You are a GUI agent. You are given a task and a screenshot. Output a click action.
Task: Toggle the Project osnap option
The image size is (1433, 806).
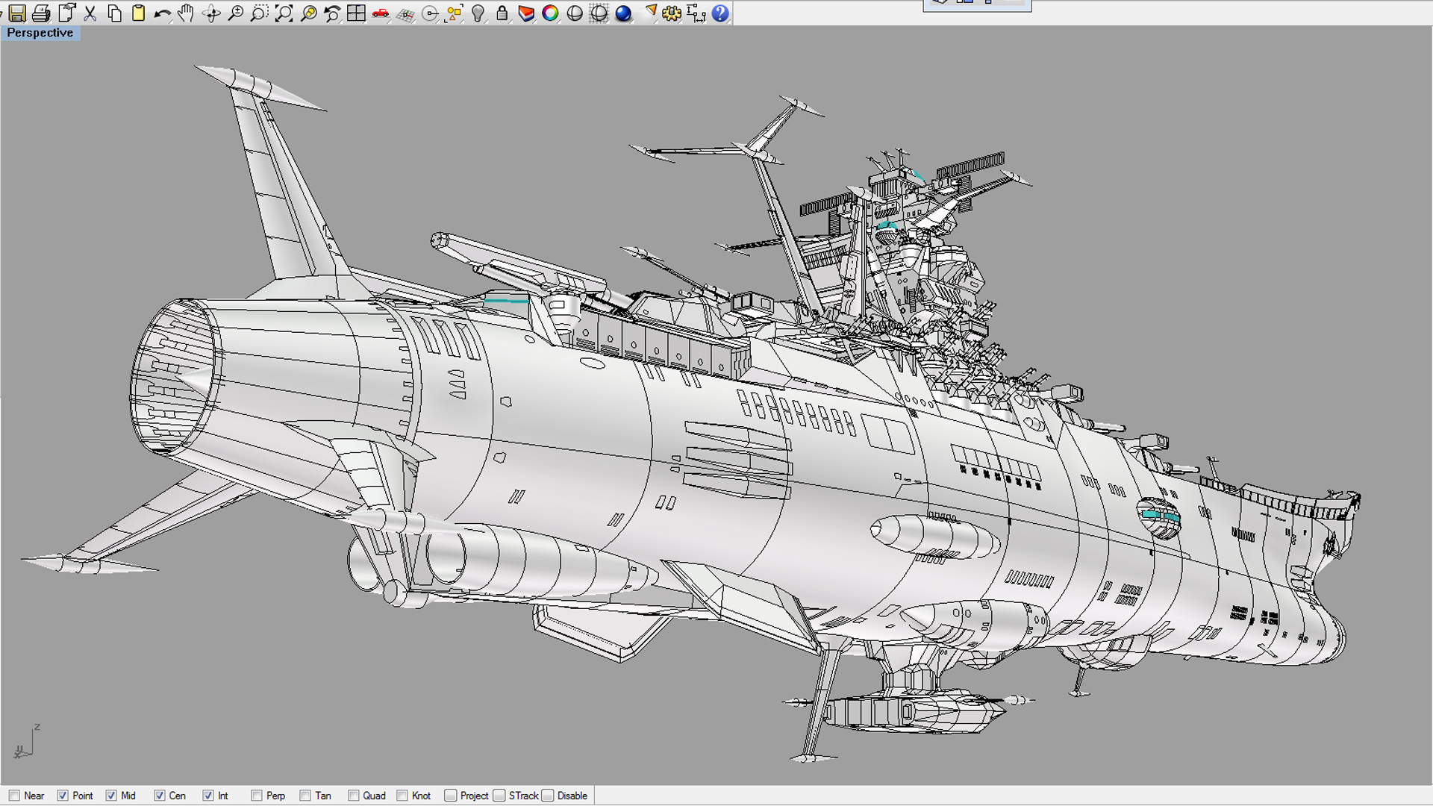coord(451,796)
